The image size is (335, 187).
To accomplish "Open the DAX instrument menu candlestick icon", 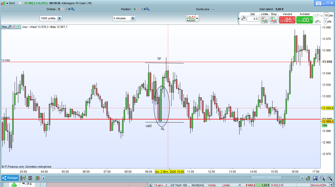I will coord(3,3).
